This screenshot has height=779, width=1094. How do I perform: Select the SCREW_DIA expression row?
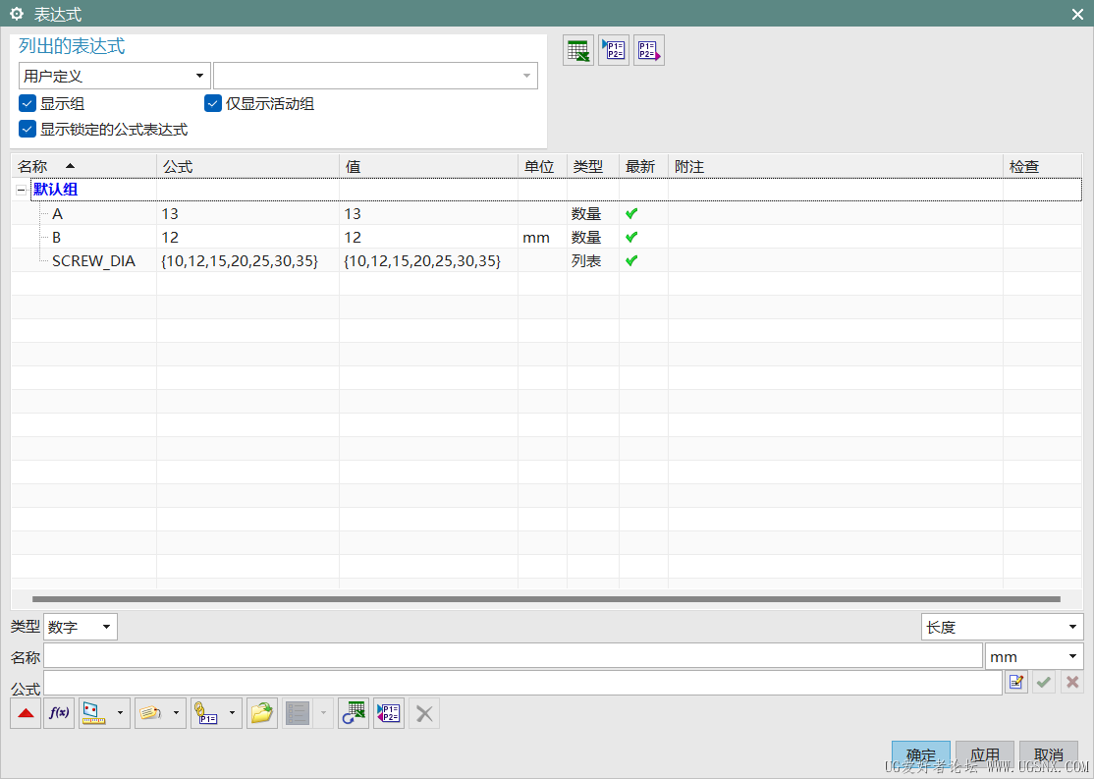(x=546, y=261)
